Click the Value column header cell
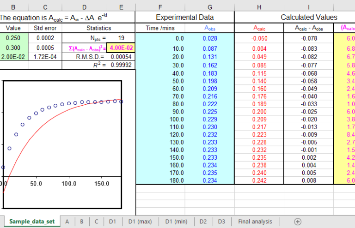The image size is (355, 228). (13, 28)
